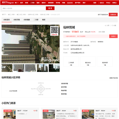Screen dimensions: 119x119
Task: Click the 121万 listing price
Action: 35,111
